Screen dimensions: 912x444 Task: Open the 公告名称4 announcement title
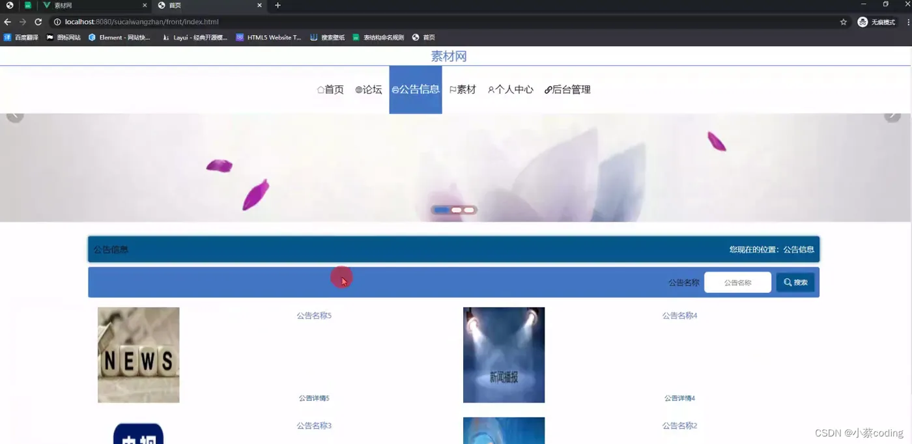(680, 316)
